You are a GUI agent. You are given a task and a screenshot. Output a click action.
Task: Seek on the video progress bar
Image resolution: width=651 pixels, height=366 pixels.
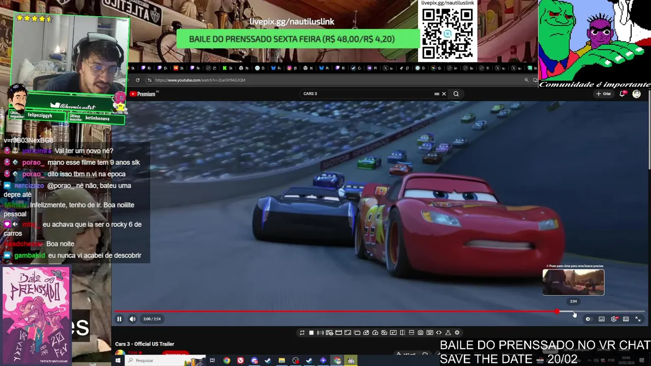coord(379,311)
